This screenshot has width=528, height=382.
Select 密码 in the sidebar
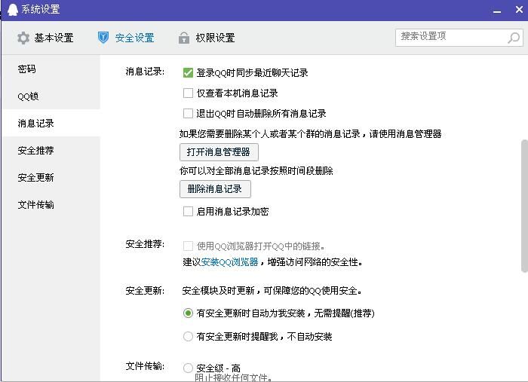point(51,69)
